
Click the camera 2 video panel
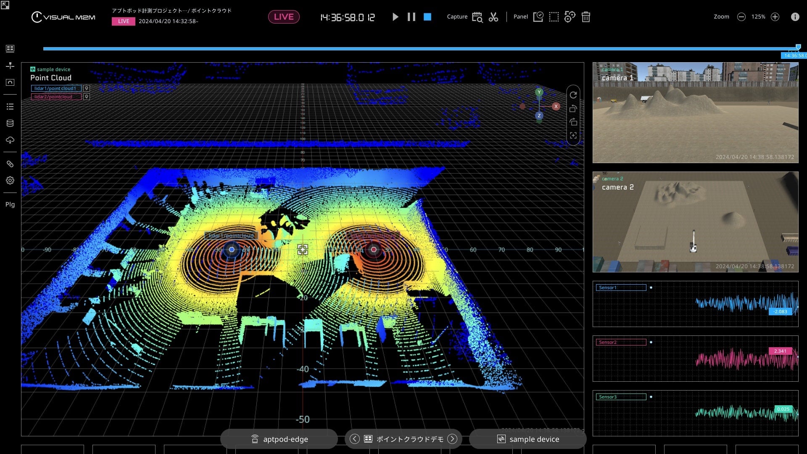tap(695, 222)
